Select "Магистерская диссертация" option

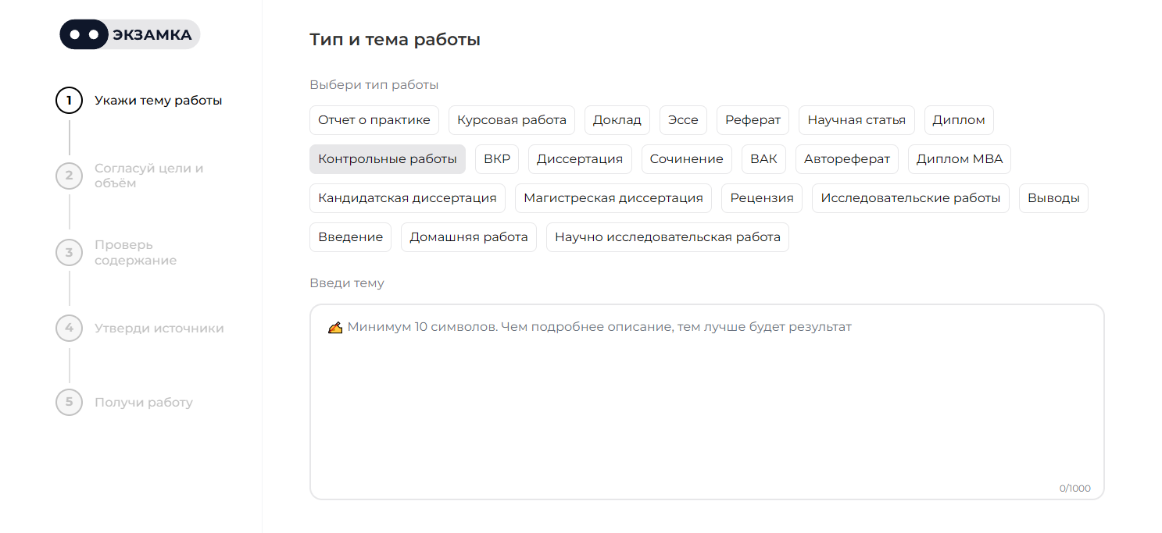[613, 197]
